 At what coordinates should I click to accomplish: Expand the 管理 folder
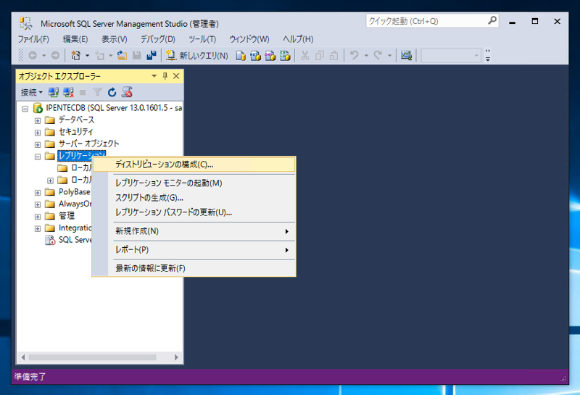[38, 217]
